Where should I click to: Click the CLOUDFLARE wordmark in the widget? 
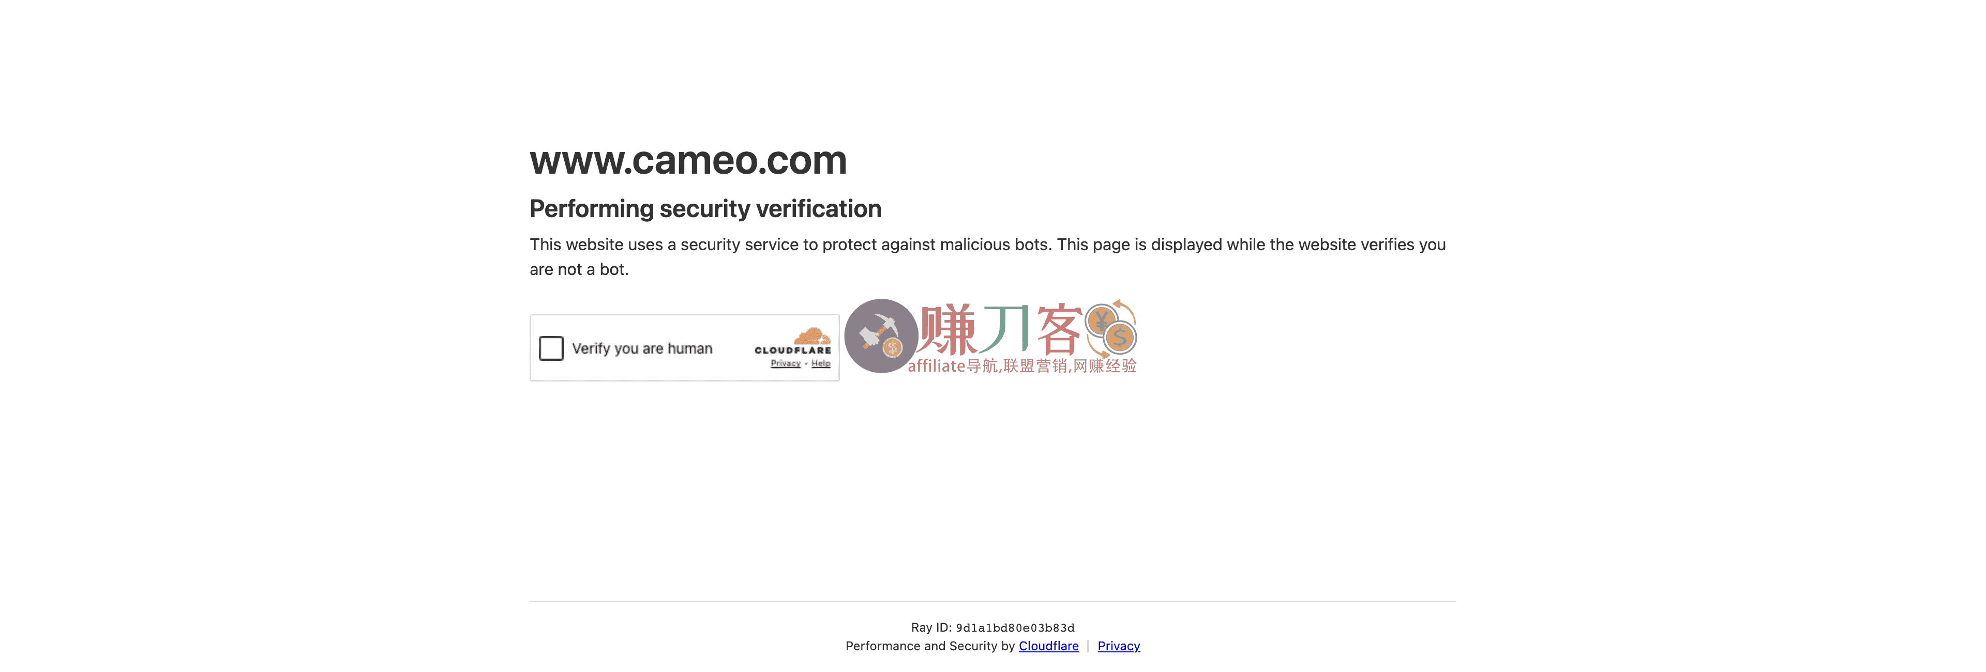(792, 350)
